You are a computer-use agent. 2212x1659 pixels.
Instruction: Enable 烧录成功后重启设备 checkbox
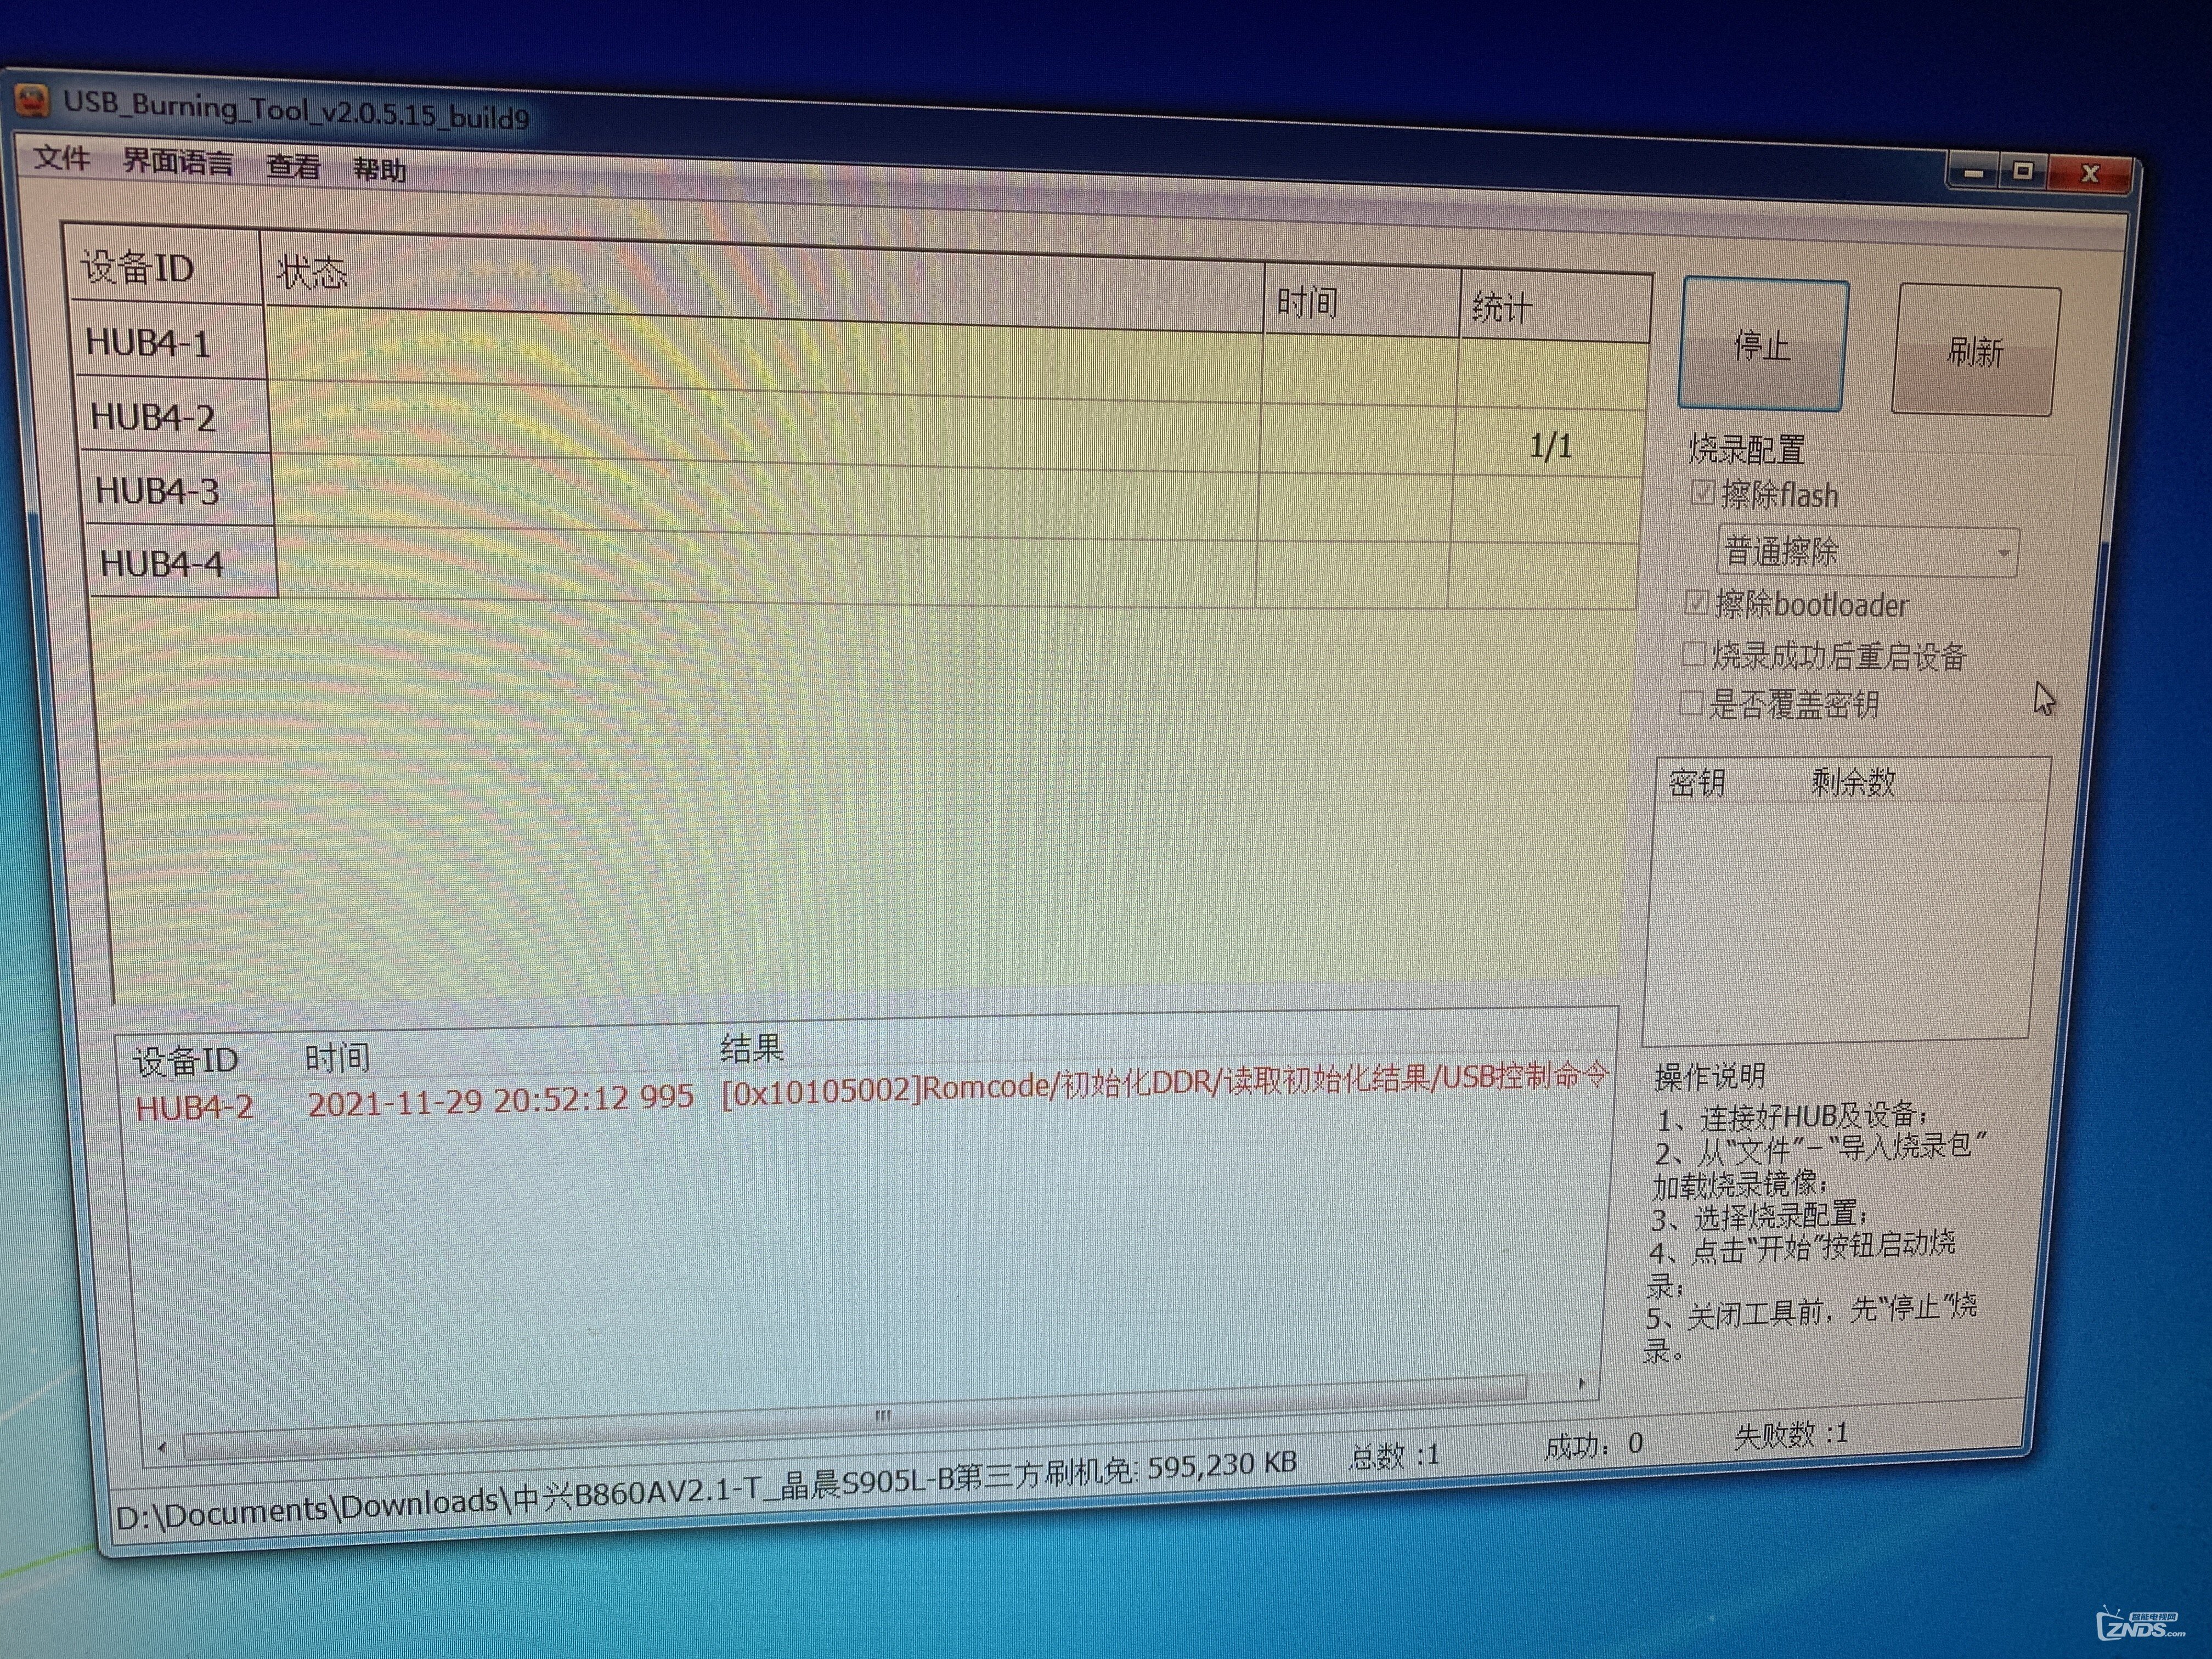click(1693, 654)
